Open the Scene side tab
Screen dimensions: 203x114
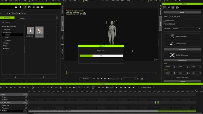pyautogui.click(x=62, y=38)
